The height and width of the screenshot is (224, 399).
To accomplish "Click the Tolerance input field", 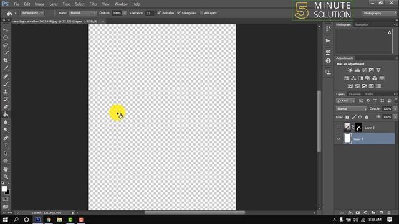I will [150, 13].
